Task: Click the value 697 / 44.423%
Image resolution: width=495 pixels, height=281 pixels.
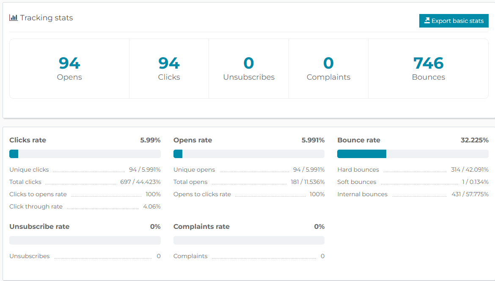Action: (140, 182)
